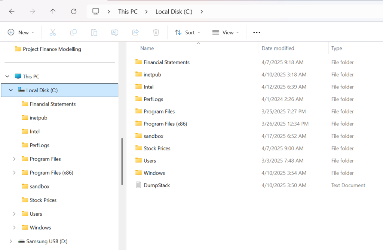The width and height of the screenshot is (383, 250).
Task: Click the Back navigation arrow
Action: tap(12, 12)
